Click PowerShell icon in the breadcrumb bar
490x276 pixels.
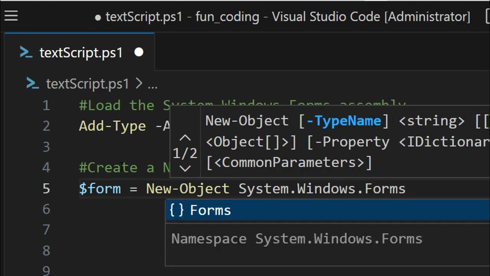coord(33,84)
